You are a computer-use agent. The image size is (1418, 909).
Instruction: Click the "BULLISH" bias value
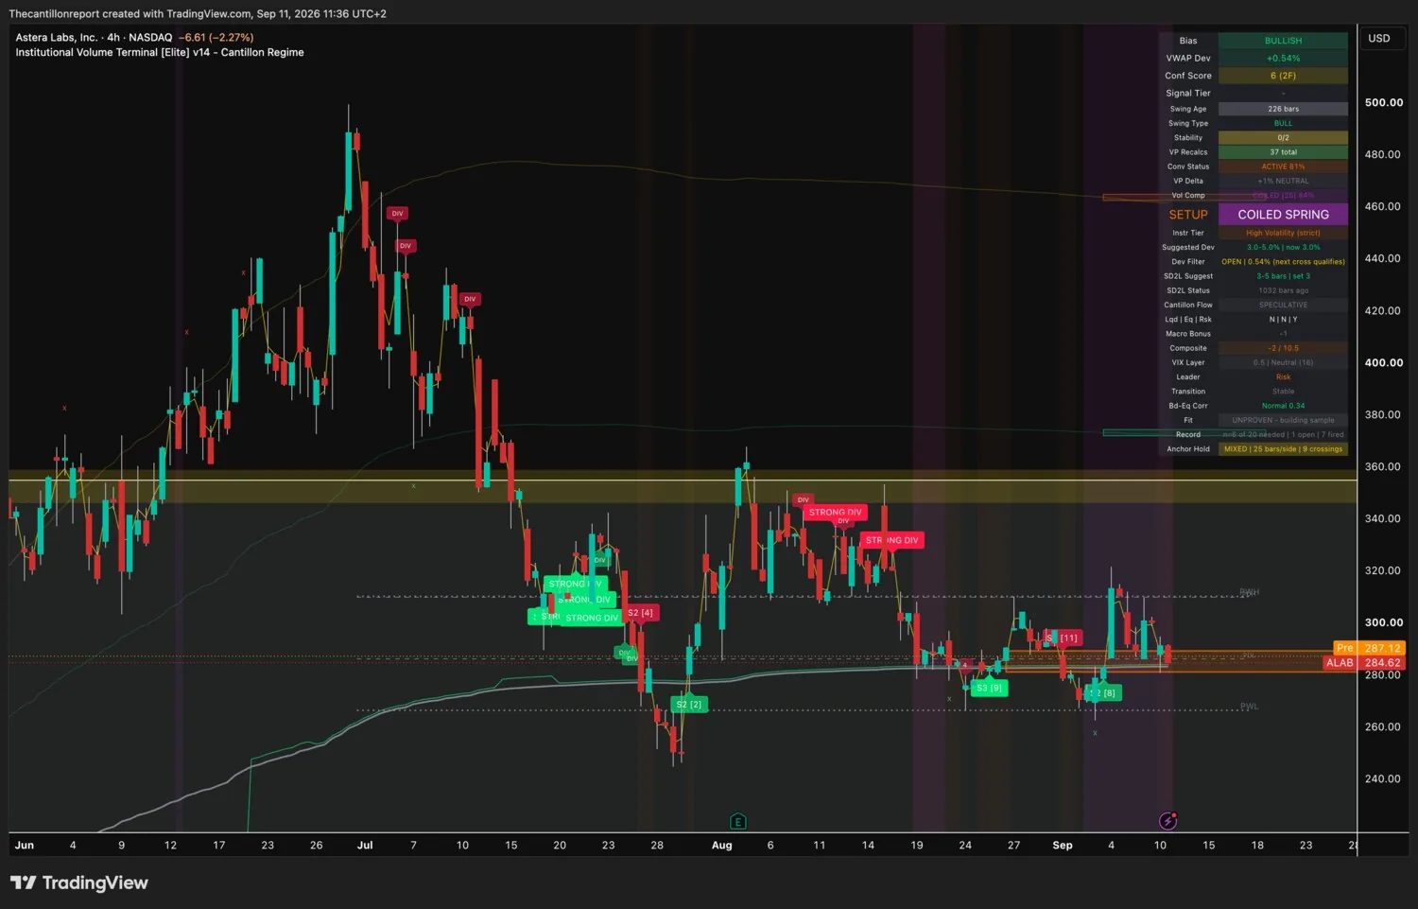click(x=1283, y=41)
